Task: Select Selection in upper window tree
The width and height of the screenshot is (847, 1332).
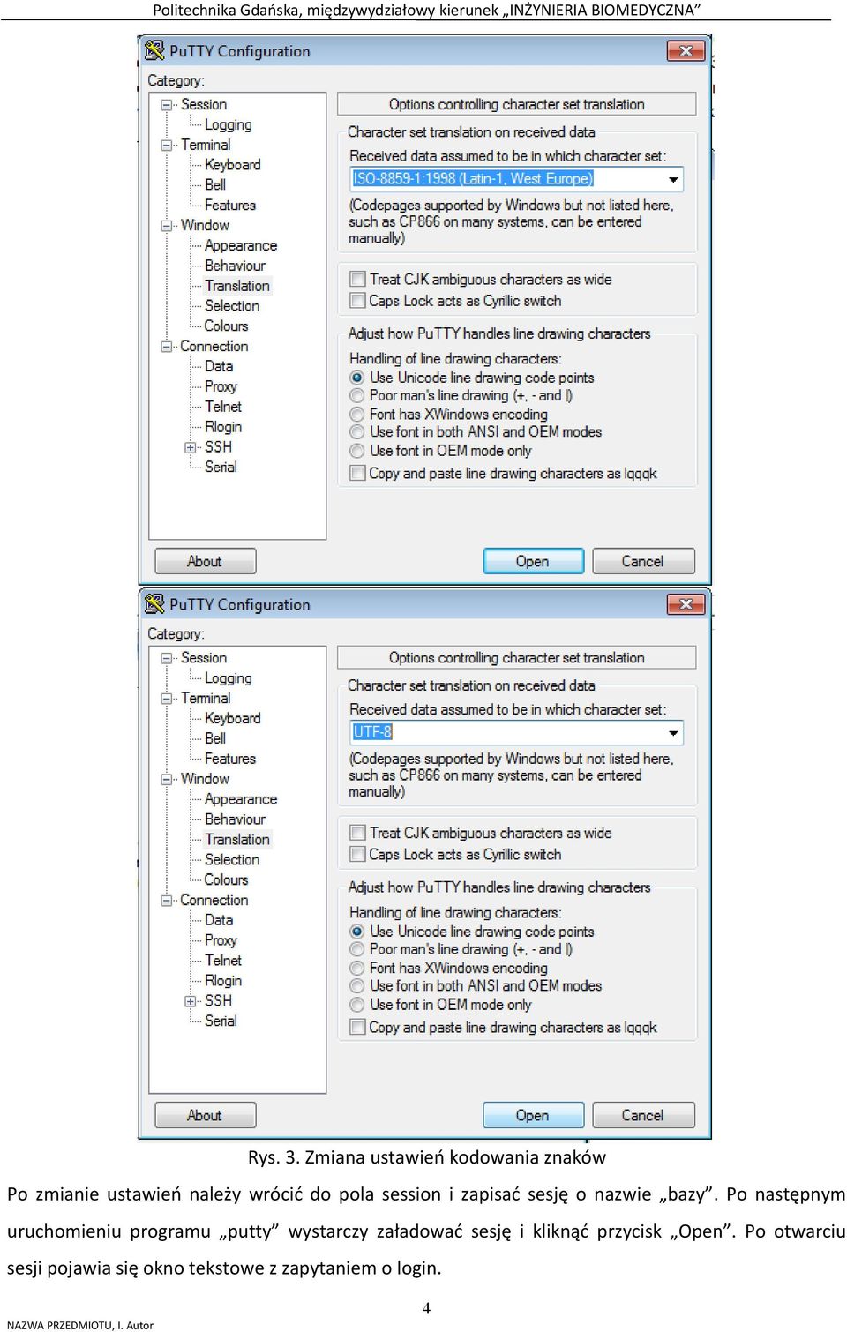Action: click(232, 306)
